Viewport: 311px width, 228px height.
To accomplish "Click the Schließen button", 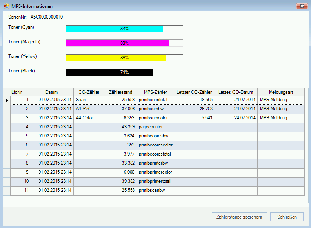I will point(290,217).
